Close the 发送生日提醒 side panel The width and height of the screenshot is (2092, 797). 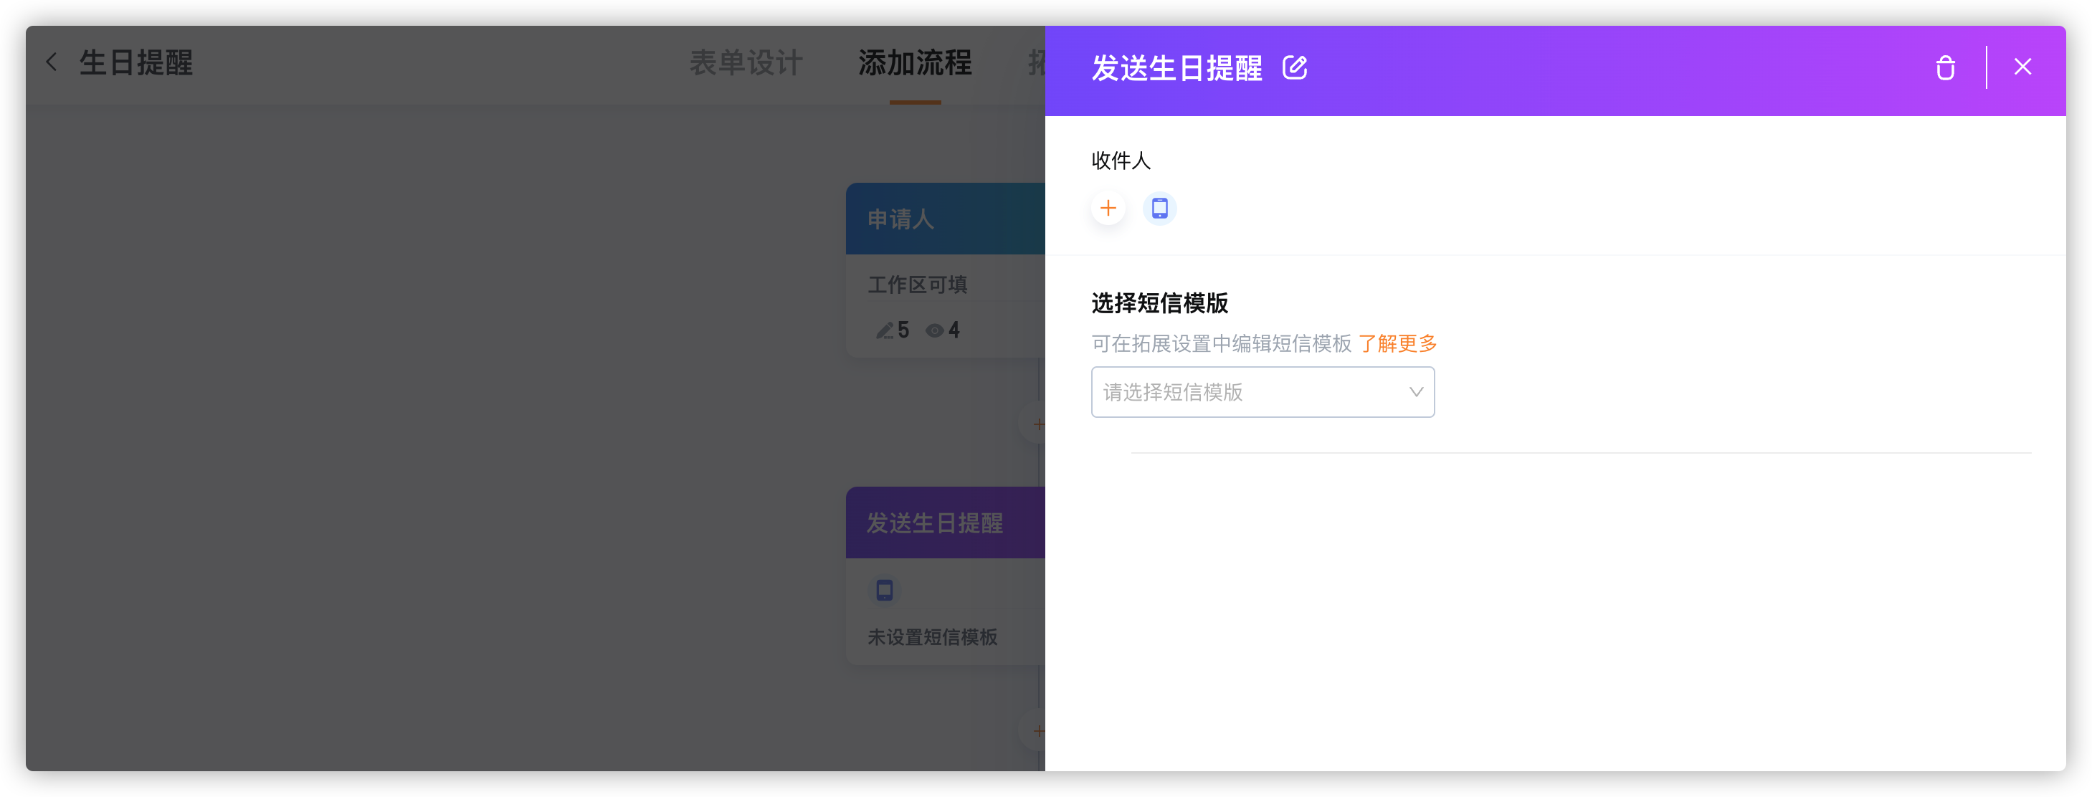coord(2022,67)
